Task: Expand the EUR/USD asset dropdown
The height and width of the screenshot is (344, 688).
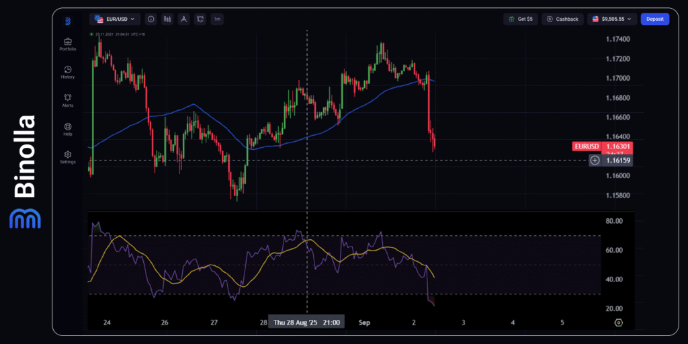Action: click(115, 19)
